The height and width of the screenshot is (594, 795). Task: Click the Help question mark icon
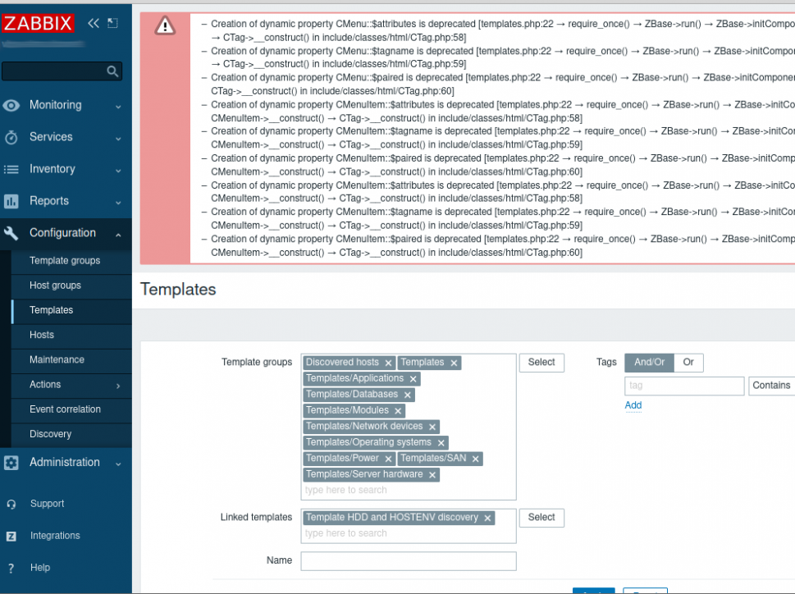point(11,568)
